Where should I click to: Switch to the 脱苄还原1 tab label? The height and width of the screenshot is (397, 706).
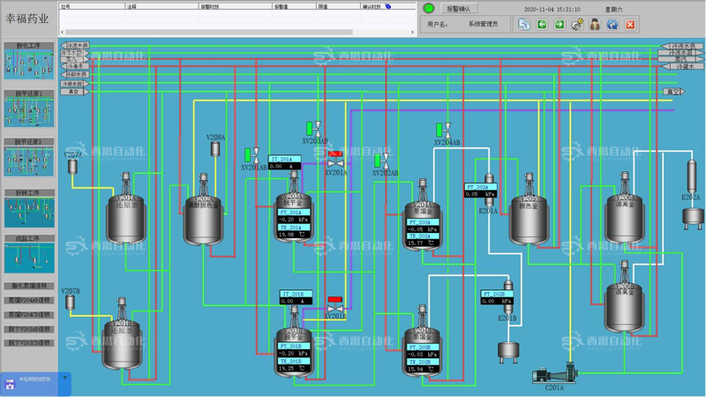29,94
